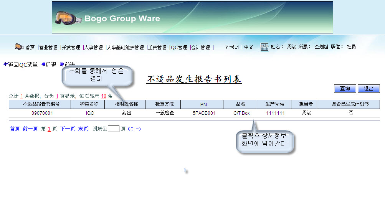Jump to the last page with 末页
The height and width of the screenshot is (218, 385).
pyautogui.click(x=83, y=129)
